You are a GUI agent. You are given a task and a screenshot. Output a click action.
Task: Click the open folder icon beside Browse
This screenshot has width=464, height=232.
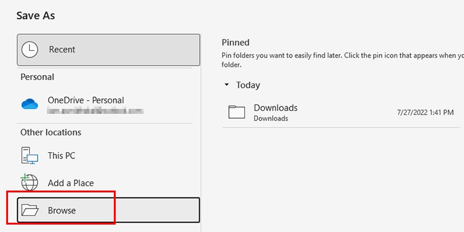pyautogui.click(x=30, y=210)
